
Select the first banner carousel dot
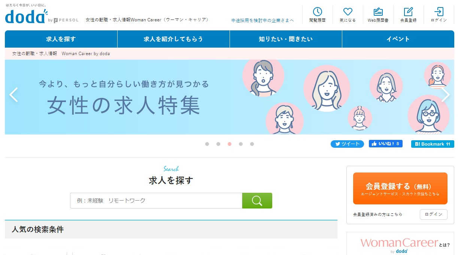pos(207,144)
